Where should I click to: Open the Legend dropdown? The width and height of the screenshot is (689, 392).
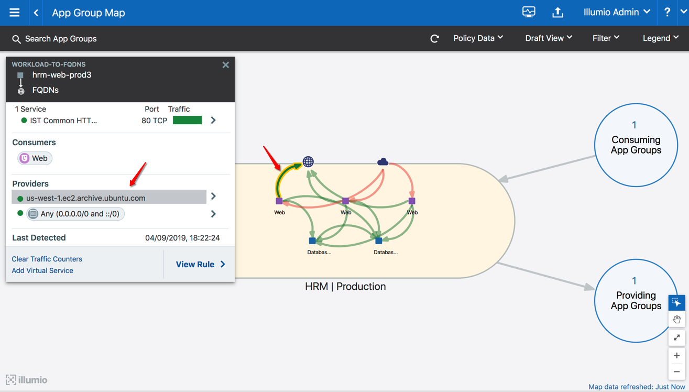tap(661, 38)
